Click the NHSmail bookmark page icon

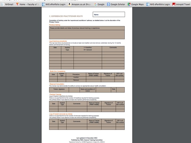pos(3,5)
